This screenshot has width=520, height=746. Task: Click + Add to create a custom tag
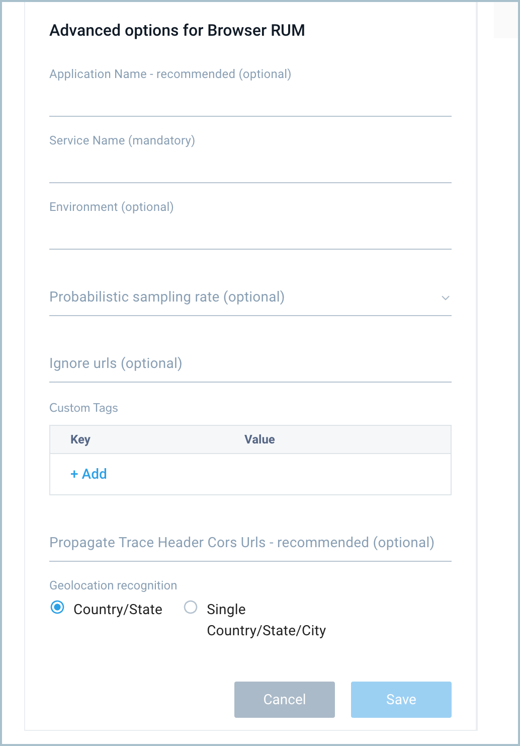coord(89,474)
